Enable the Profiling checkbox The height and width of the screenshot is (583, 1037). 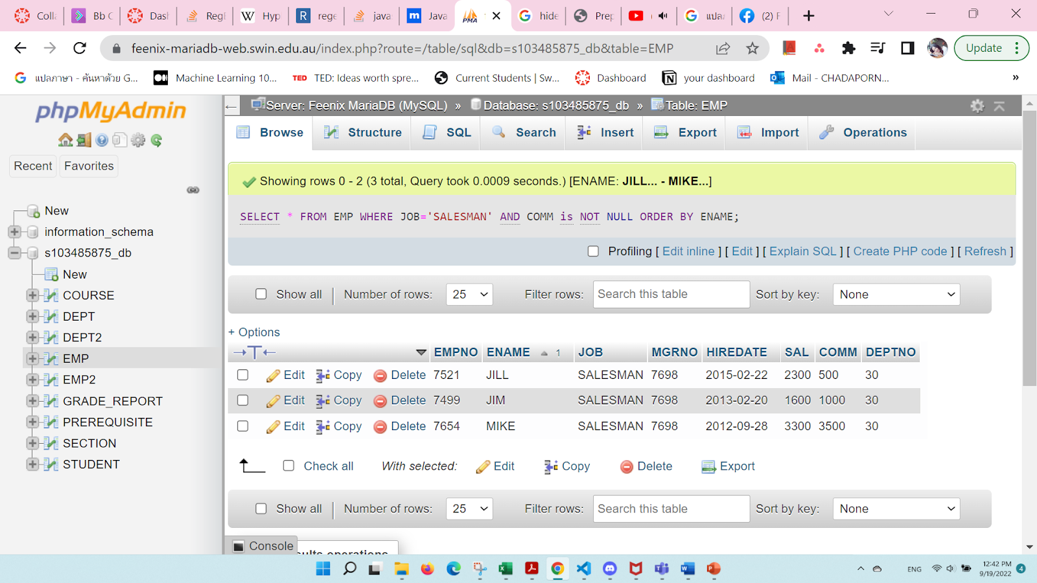point(593,251)
